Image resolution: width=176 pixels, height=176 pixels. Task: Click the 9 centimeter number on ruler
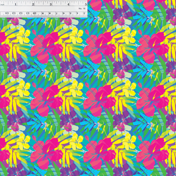pyautogui.click(x=43, y=13)
